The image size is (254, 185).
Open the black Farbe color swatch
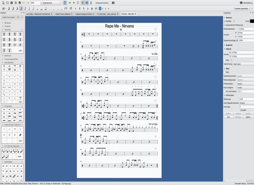(x=252, y=21)
